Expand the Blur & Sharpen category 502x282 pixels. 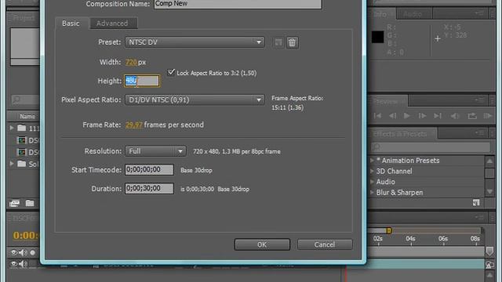pos(372,193)
